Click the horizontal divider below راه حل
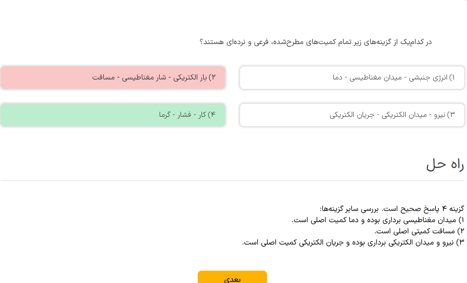The width and height of the screenshot is (467, 283). [x=233, y=181]
